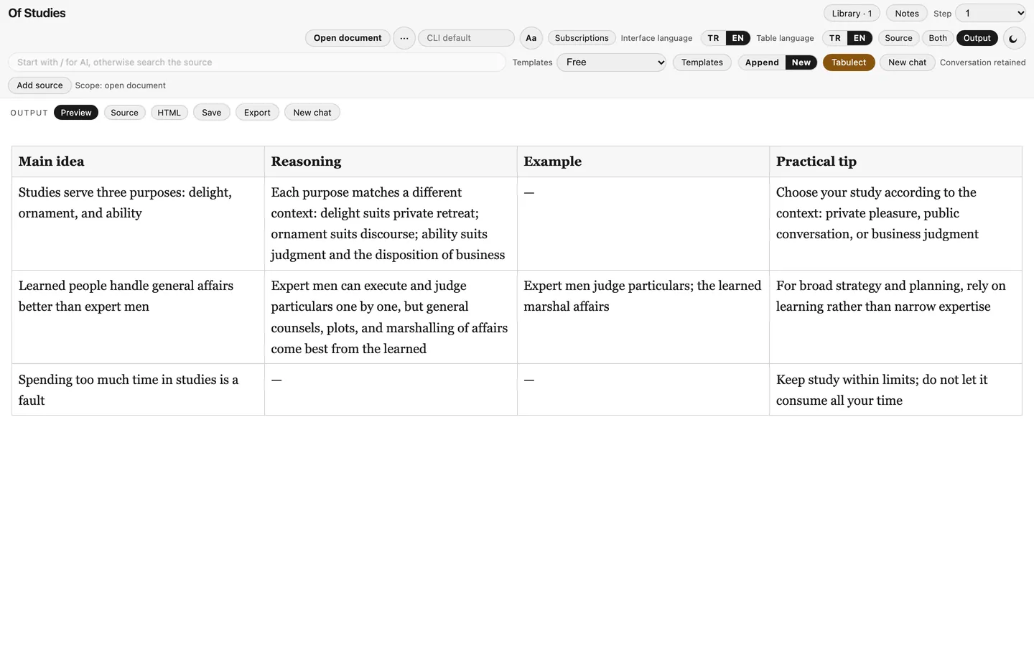Click the Practical tip column header
1034x646 pixels.
pos(895,161)
